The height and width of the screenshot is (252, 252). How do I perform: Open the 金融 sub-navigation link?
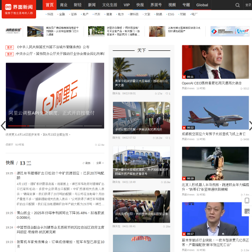tap(61, 14)
